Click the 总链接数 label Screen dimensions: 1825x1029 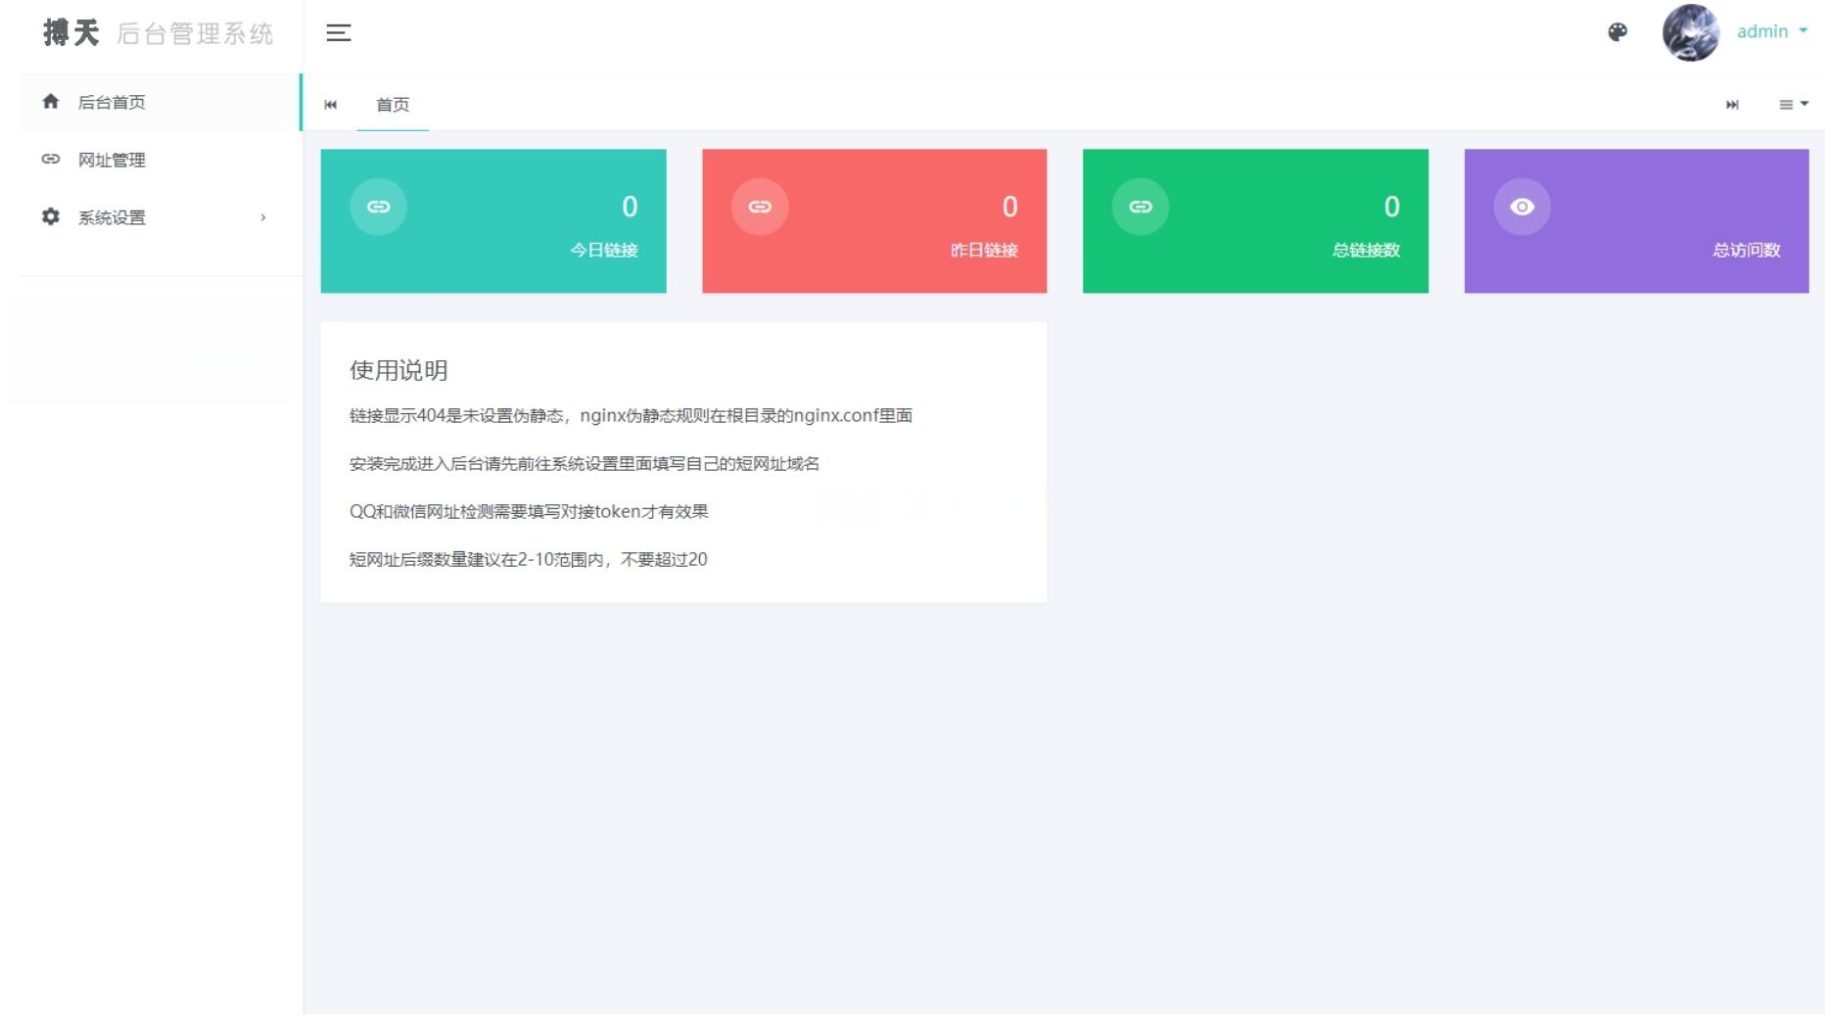[1366, 251]
